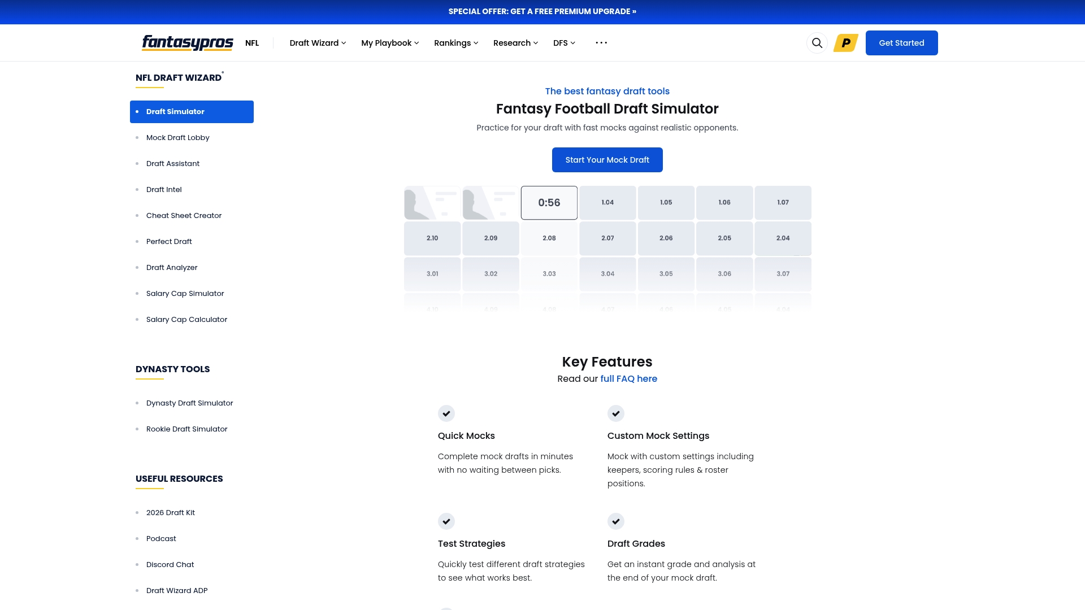The height and width of the screenshot is (610, 1085).
Task: Open Mock Draft Lobby
Action: point(177,138)
